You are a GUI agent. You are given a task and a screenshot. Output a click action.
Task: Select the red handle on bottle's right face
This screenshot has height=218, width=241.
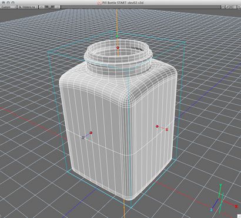point(157,126)
